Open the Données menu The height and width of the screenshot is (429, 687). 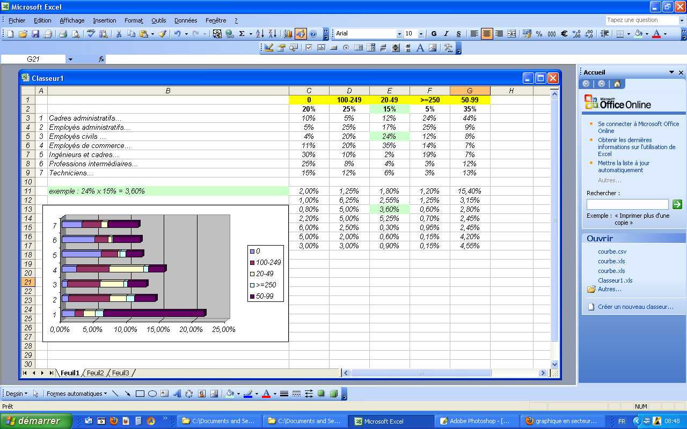tap(186, 20)
